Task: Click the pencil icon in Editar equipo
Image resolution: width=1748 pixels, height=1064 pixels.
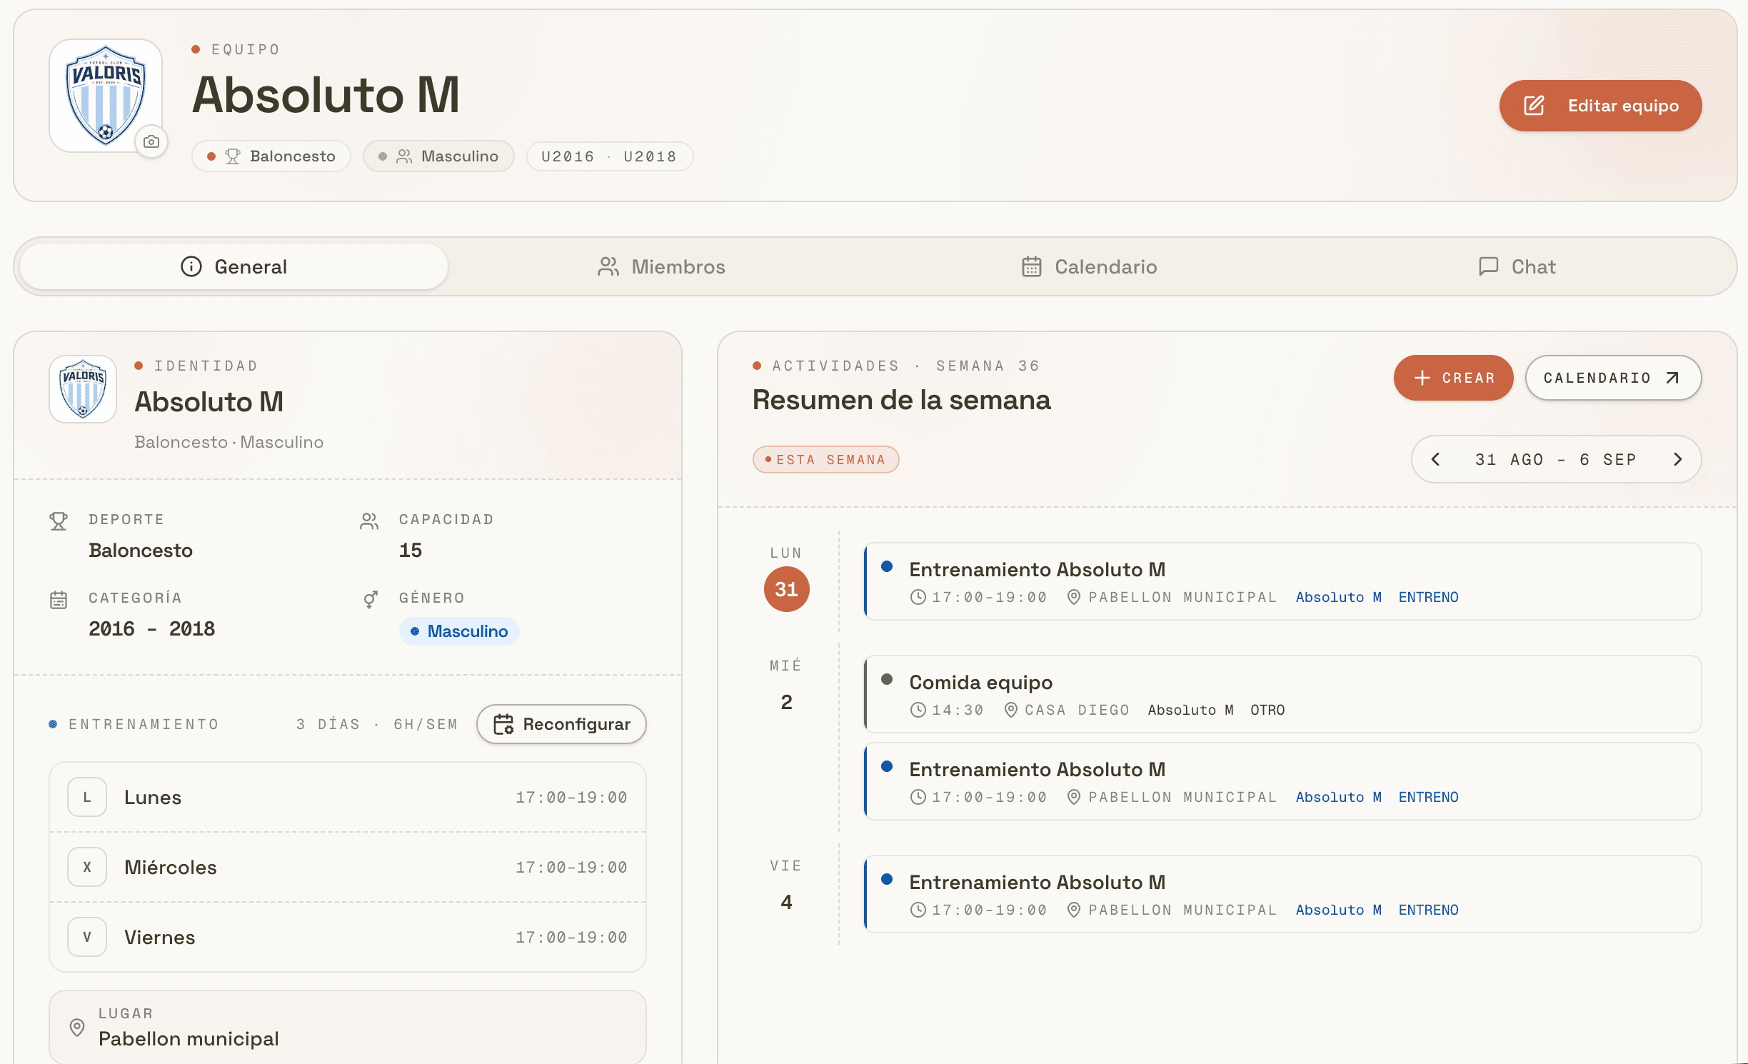Action: click(x=1534, y=106)
